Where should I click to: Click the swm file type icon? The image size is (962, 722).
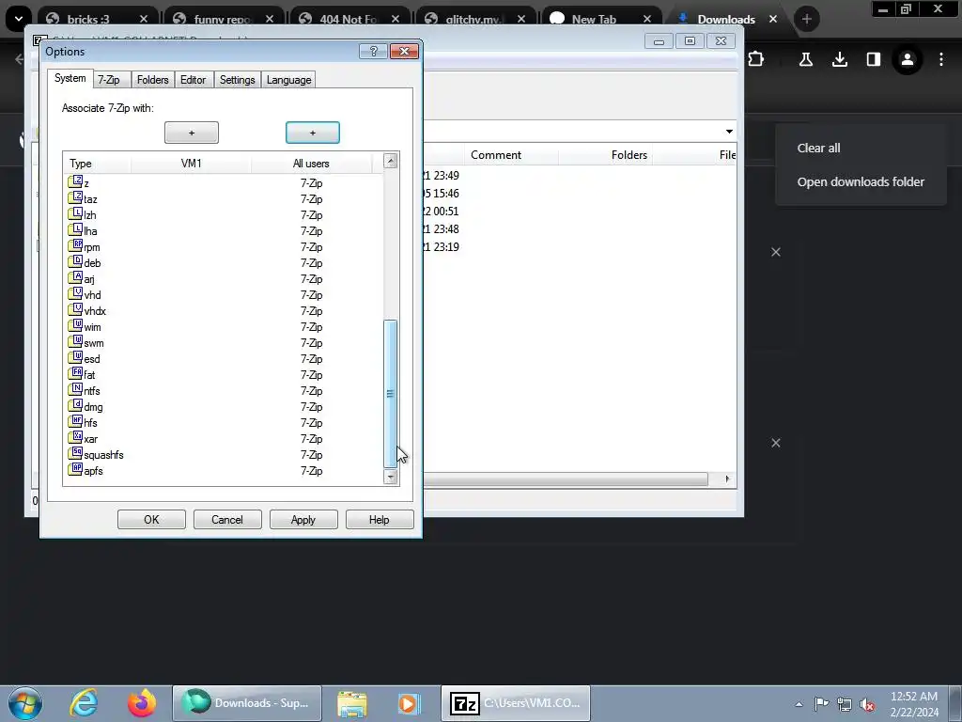pyautogui.click(x=75, y=342)
